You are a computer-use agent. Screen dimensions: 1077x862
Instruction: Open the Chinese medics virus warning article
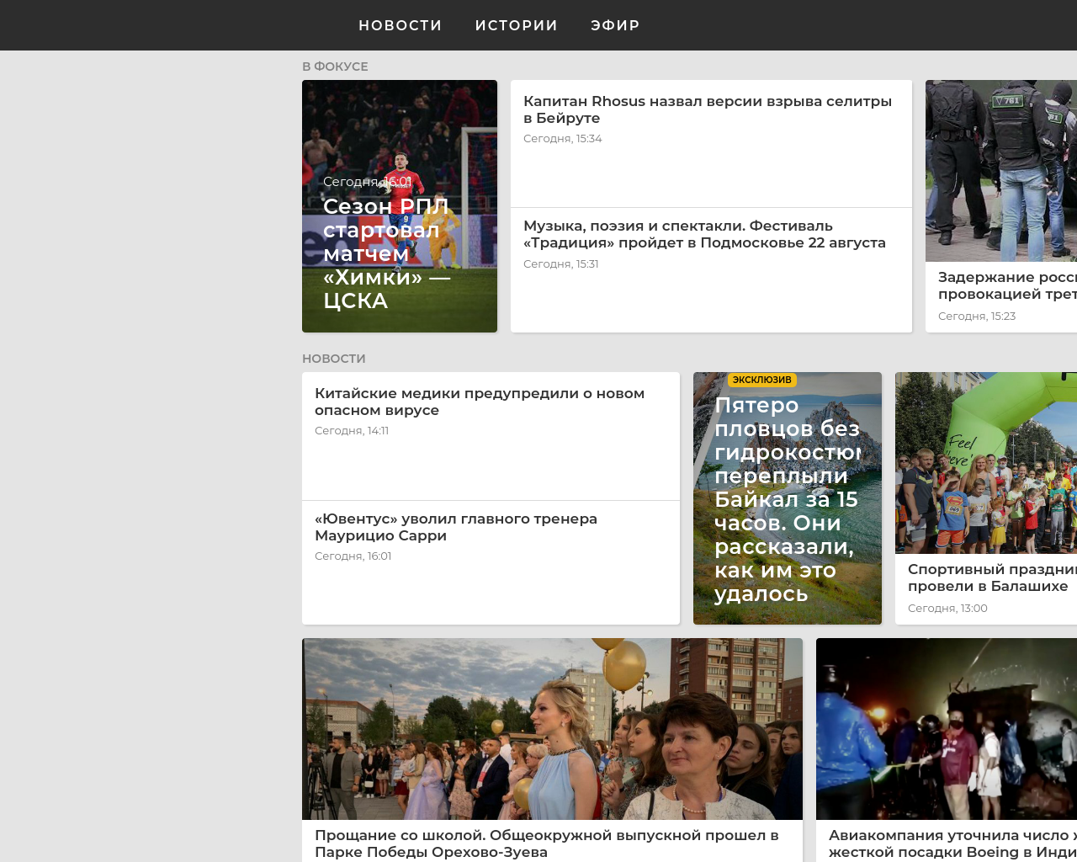pyautogui.click(x=480, y=401)
